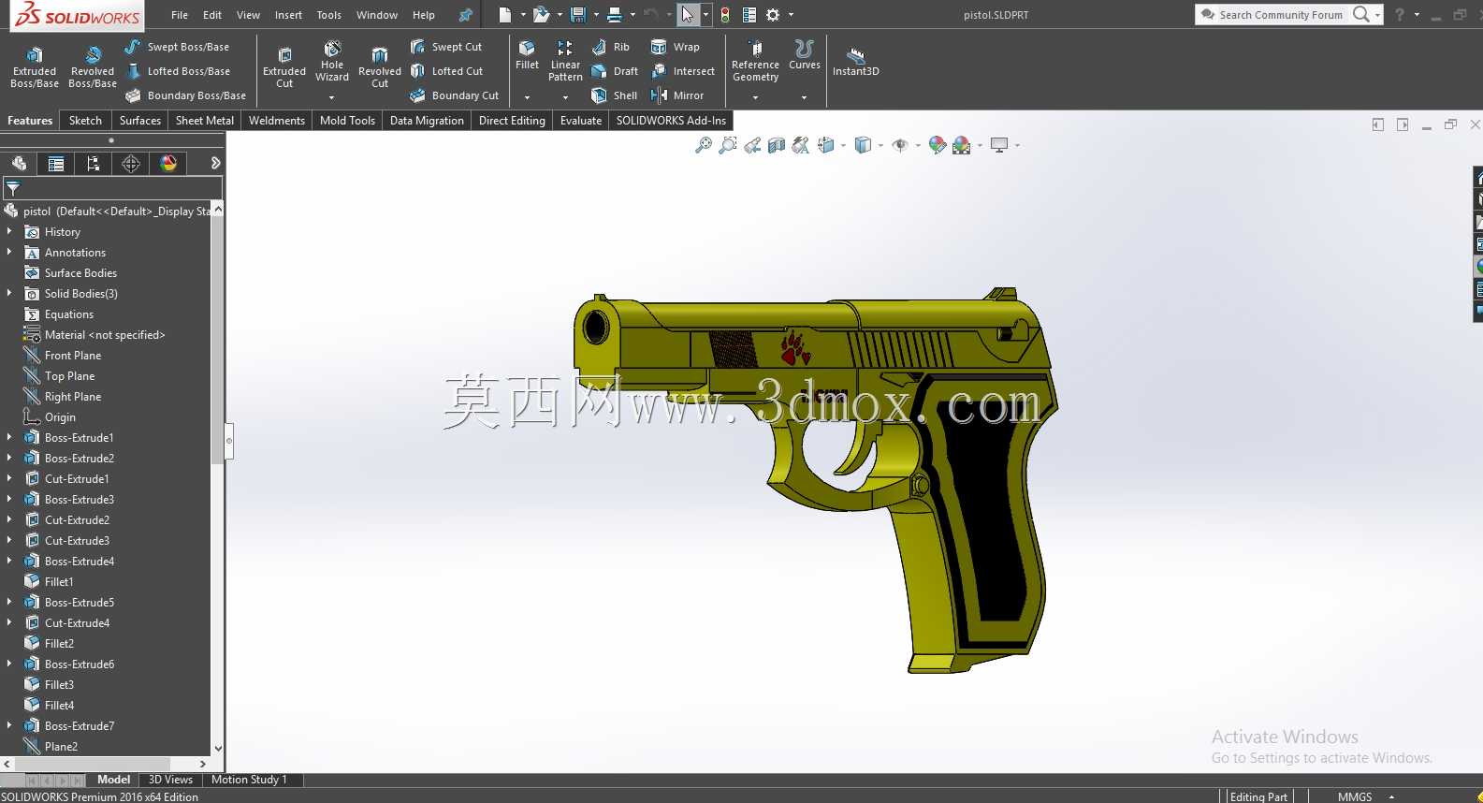The image size is (1483, 803).
Task: Open the Display Style dropdown arrow
Action: coord(880,145)
